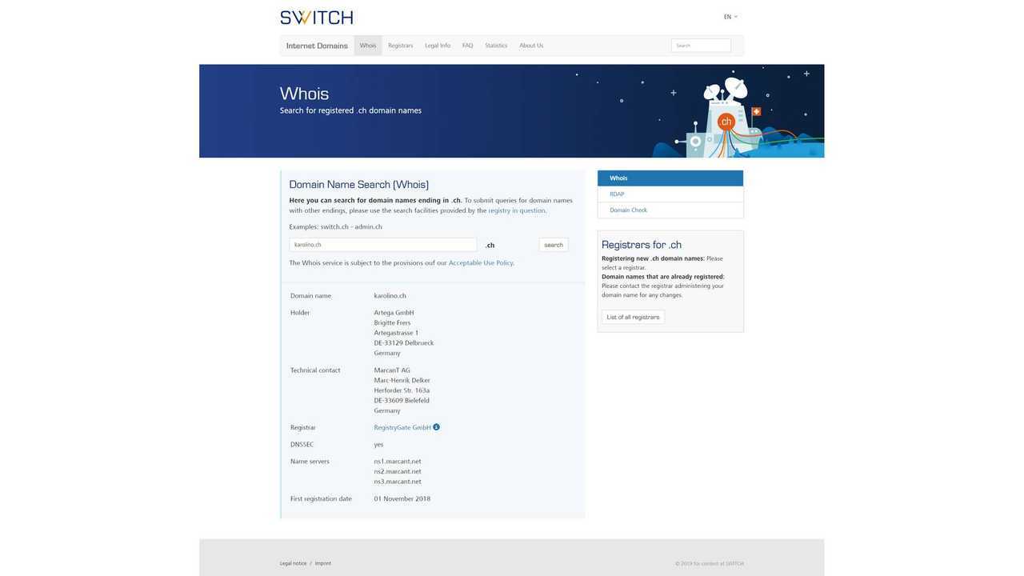The height and width of the screenshot is (576, 1024).
Task: Open the RegistryGate GmbH registrar link
Action: tap(402, 427)
